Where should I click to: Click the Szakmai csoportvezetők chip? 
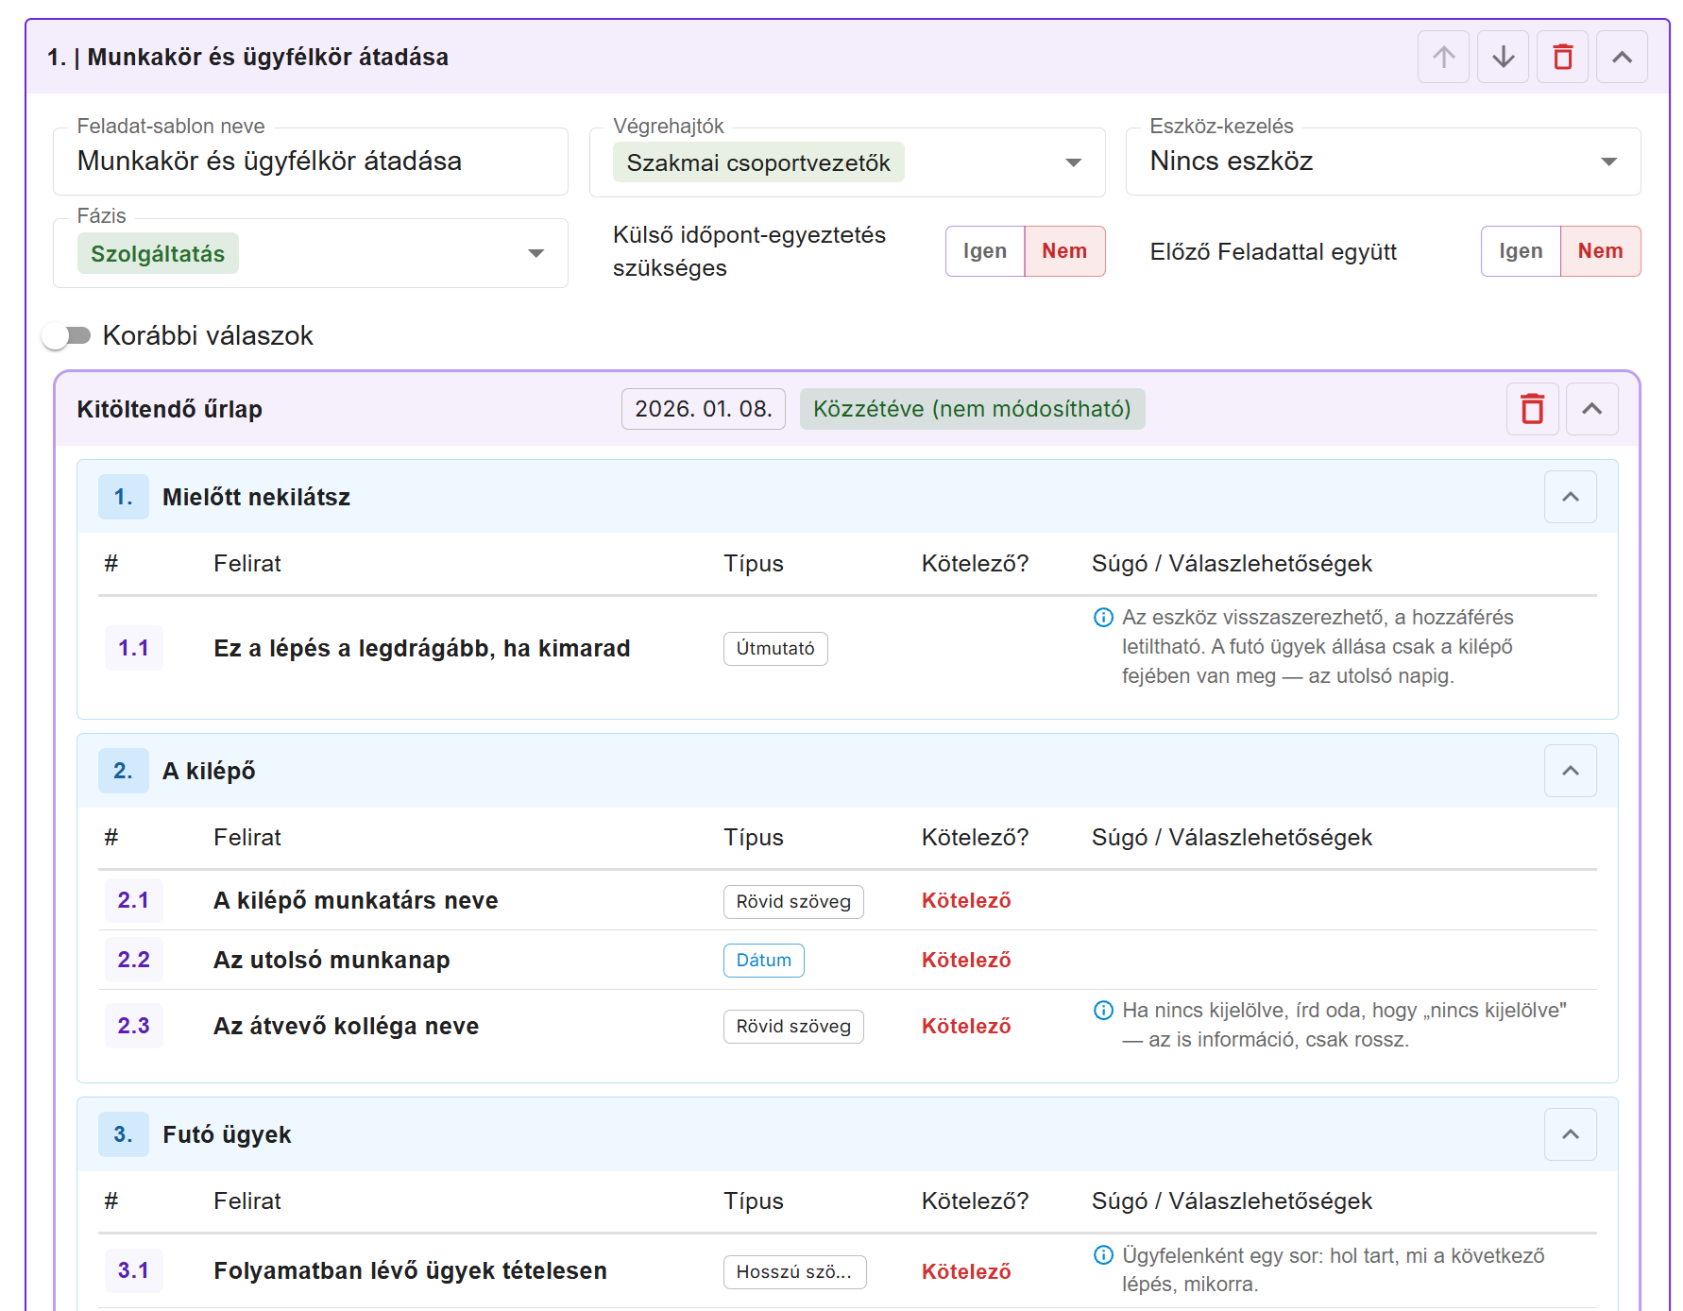coord(758,162)
